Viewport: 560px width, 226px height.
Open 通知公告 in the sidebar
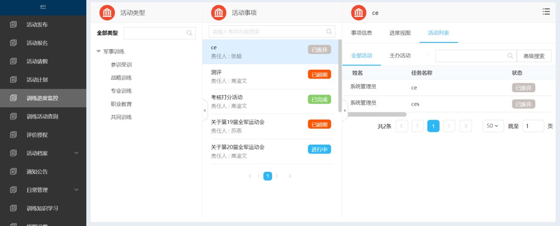[37, 171]
